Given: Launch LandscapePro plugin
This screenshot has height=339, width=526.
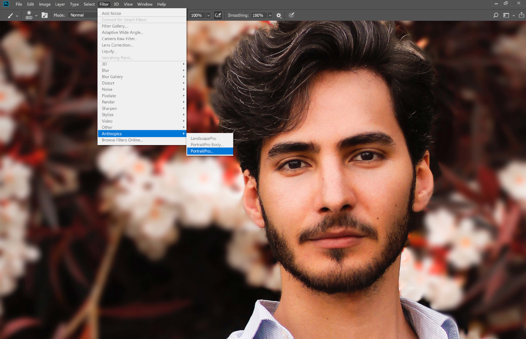Looking at the screenshot, I should coord(210,138).
